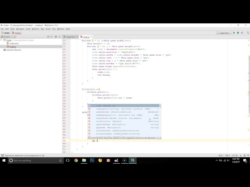Choose appName (Navigator) completion suggestion
This screenshot has height=187, width=250.
pos(123,127)
